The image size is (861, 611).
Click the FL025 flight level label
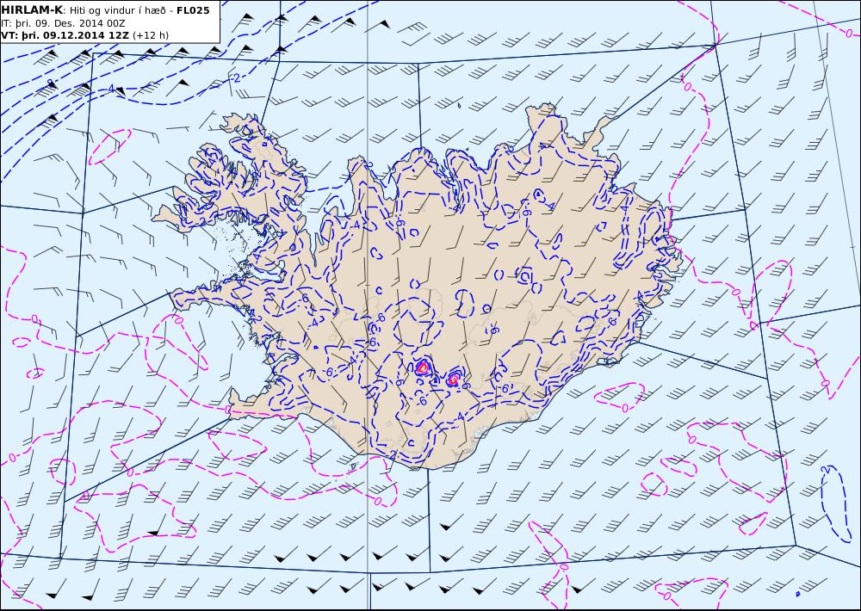193,10
